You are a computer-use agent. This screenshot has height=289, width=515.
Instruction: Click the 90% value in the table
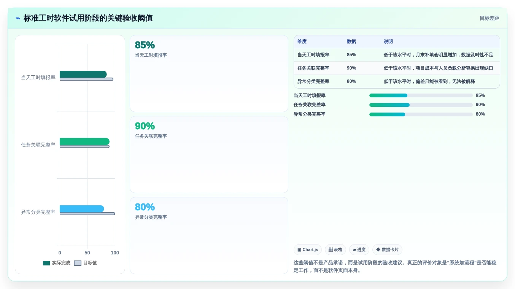pos(351,68)
